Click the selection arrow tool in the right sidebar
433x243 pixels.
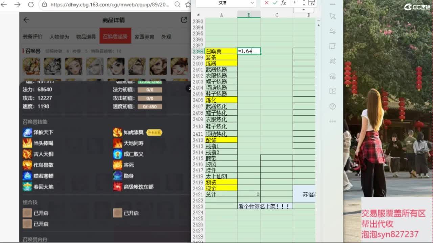click(x=333, y=16)
